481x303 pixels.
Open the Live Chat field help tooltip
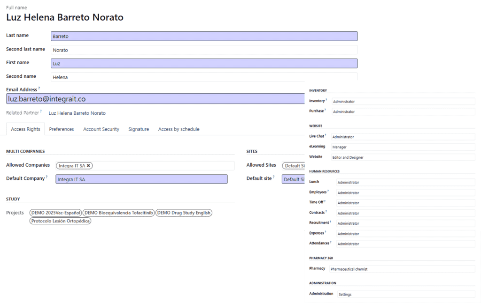pos(326,134)
